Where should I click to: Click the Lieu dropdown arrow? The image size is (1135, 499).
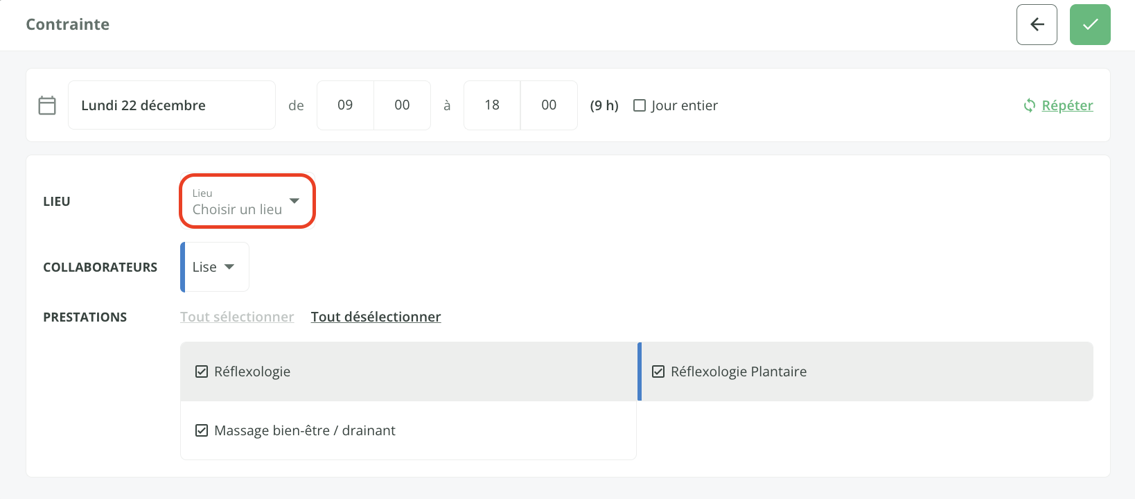pos(294,201)
